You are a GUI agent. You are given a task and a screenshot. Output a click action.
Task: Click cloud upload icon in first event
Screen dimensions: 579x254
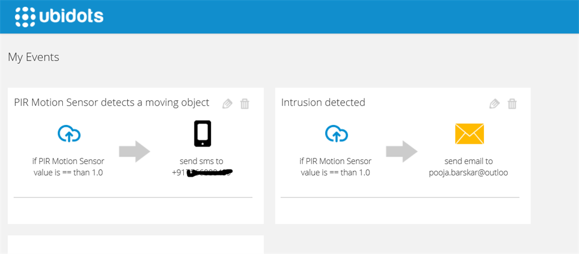click(x=69, y=134)
